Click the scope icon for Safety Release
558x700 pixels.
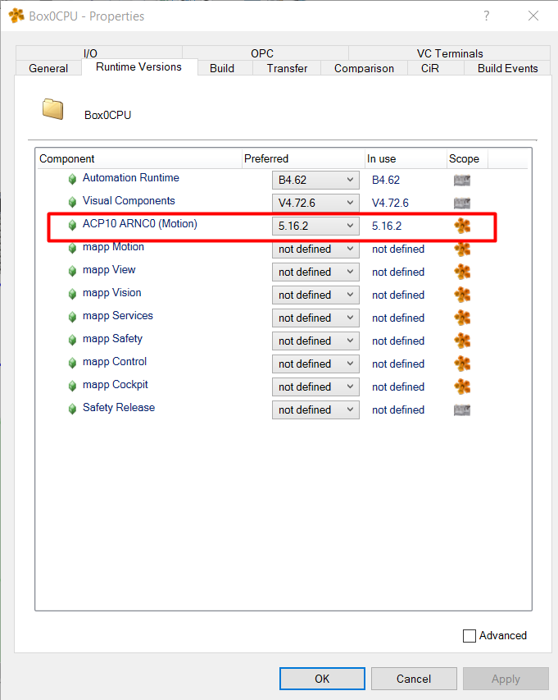pos(462,409)
